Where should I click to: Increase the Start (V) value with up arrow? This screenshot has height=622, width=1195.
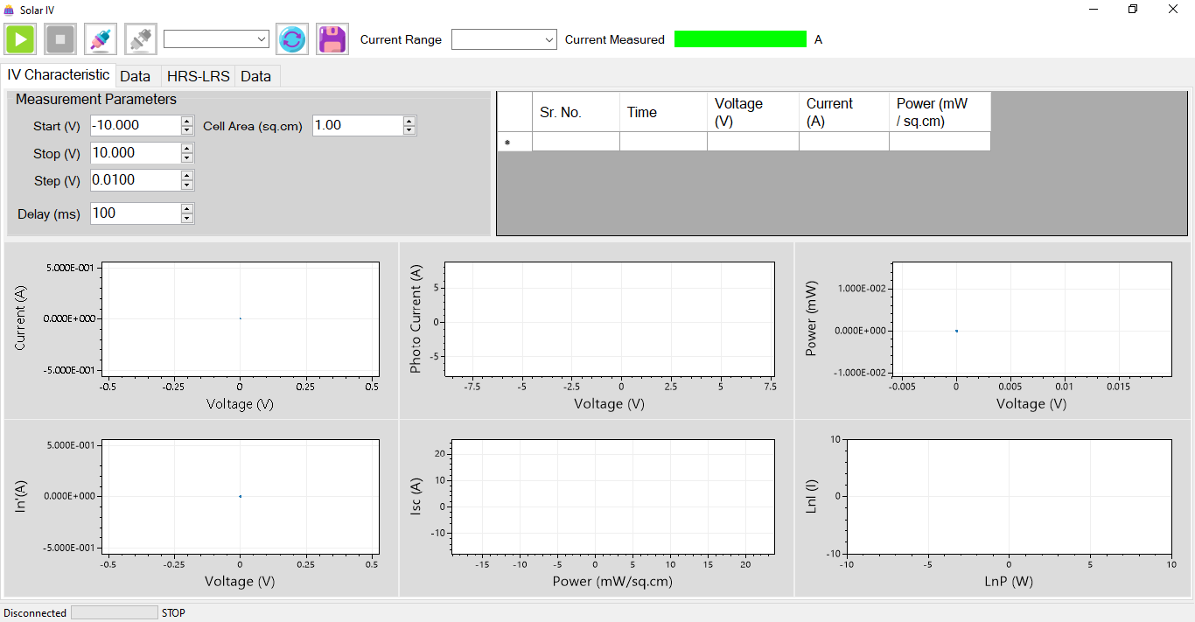(187, 121)
